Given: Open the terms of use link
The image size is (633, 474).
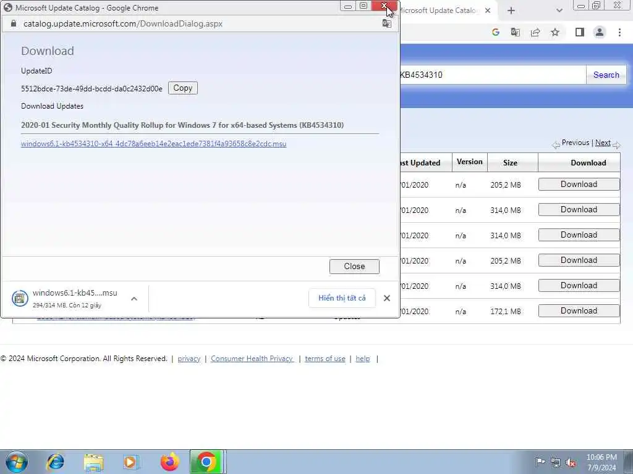Looking at the screenshot, I should click(x=325, y=359).
